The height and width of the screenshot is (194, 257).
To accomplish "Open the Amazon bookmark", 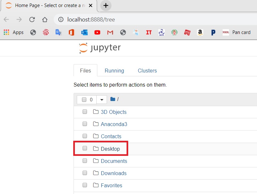I will (200, 32).
